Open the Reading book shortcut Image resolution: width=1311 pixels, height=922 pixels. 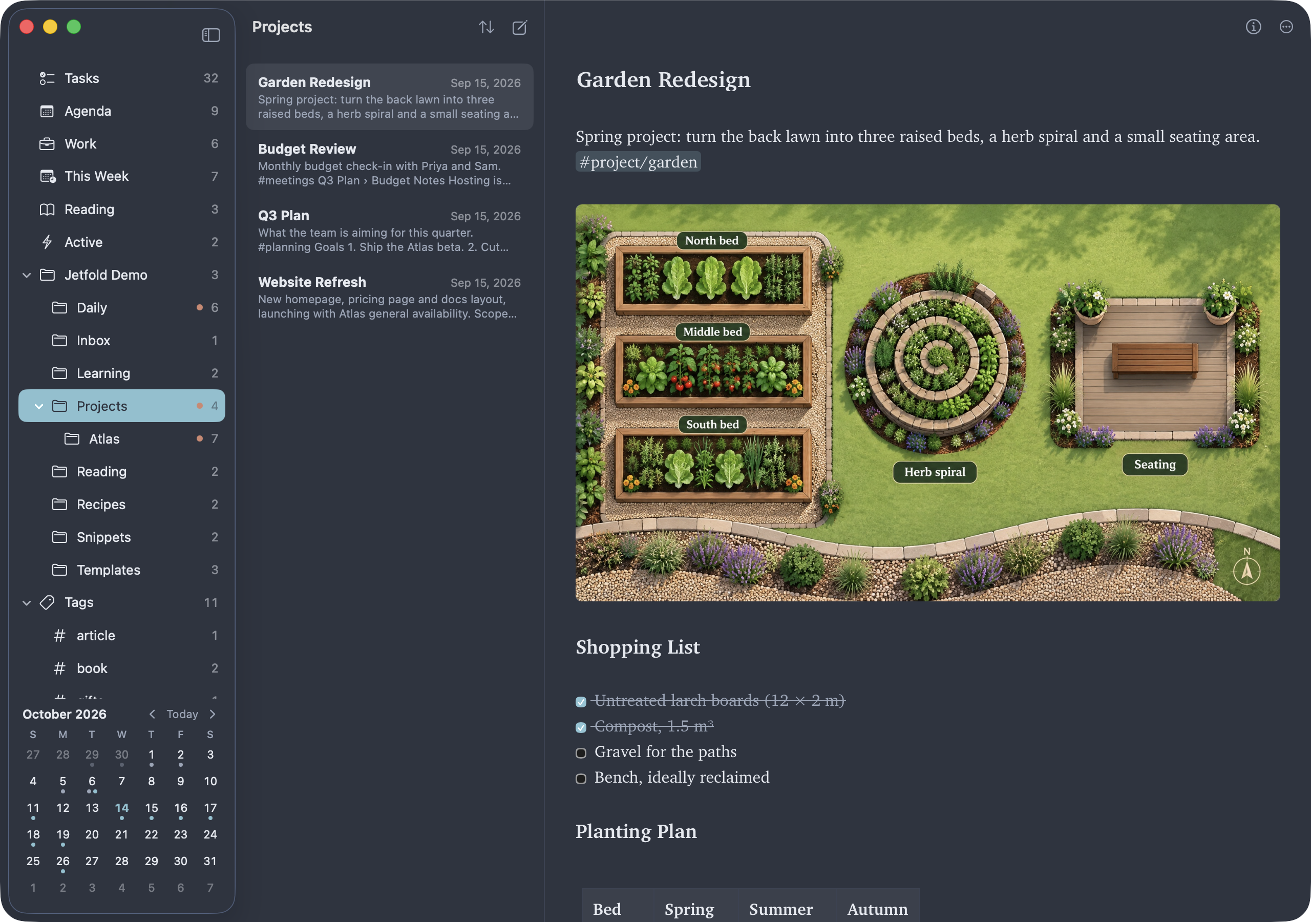[x=121, y=209]
